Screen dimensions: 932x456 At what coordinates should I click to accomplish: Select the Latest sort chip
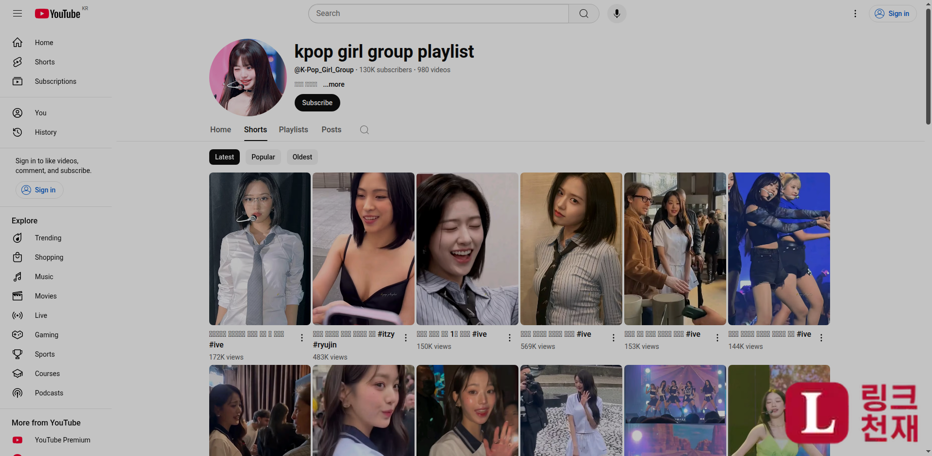224,157
